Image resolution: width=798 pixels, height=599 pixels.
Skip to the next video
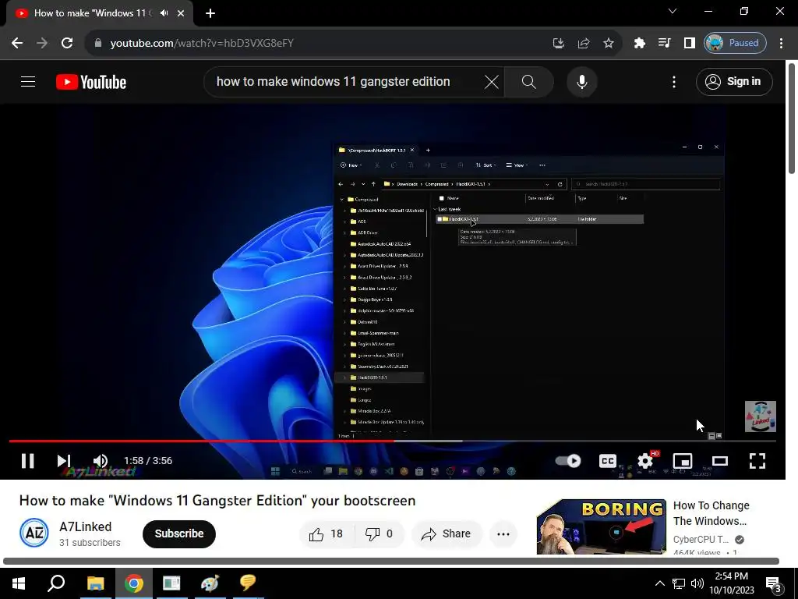(x=64, y=460)
